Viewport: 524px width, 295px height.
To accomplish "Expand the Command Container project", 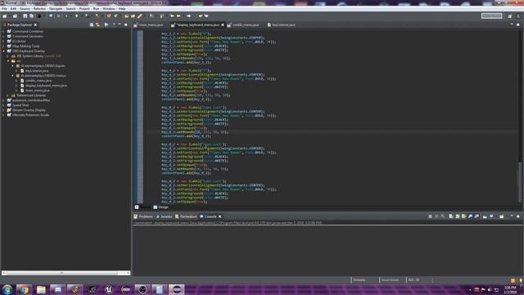I will 3,31.
